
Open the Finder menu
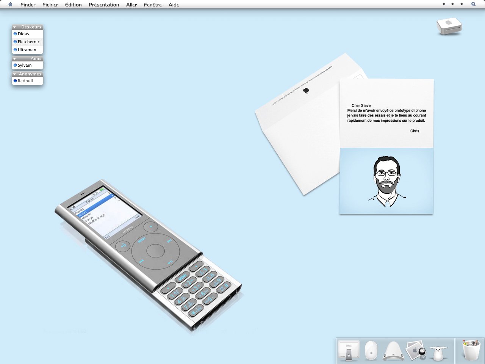click(28, 5)
